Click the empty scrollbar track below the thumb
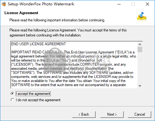The image size is (155, 121). [x=140, y=68]
